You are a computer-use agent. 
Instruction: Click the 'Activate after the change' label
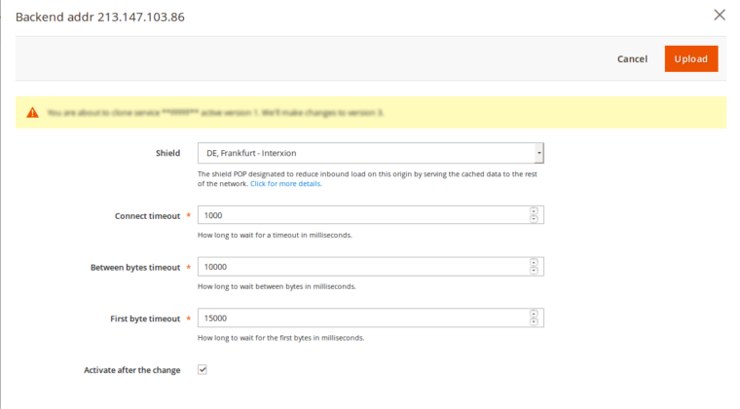131,370
